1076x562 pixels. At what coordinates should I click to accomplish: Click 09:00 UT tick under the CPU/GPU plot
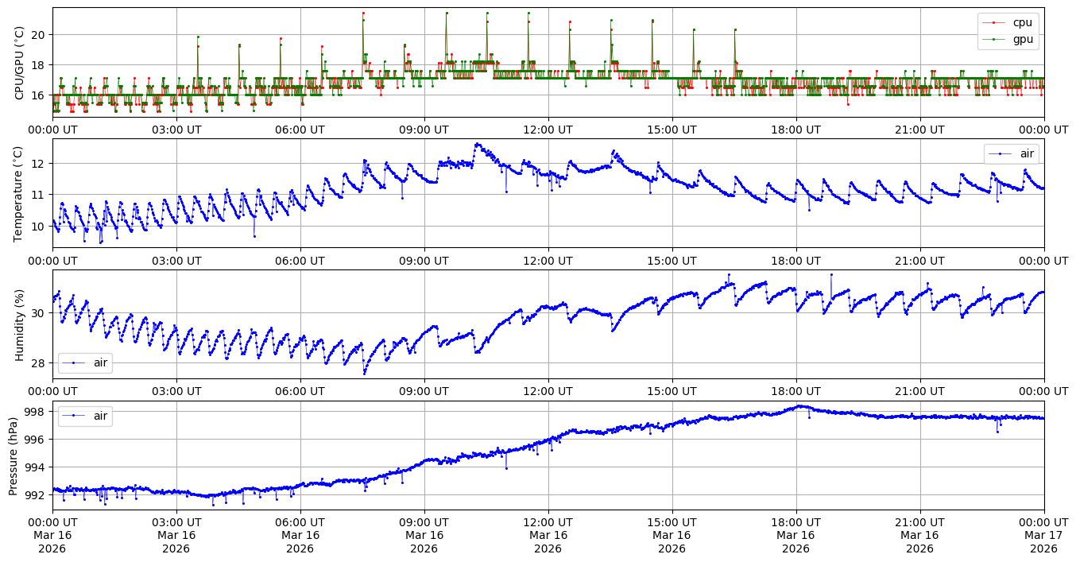(x=424, y=130)
